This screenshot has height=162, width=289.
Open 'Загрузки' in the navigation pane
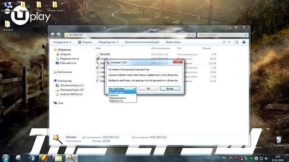tap(63, 54)
